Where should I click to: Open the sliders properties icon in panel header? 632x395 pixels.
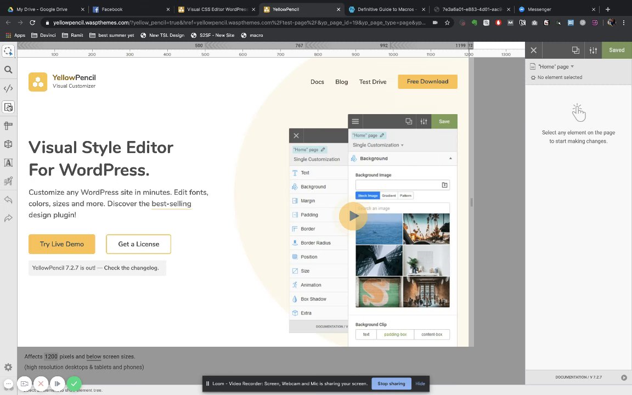pyautogui.click(x=593, y=50)
